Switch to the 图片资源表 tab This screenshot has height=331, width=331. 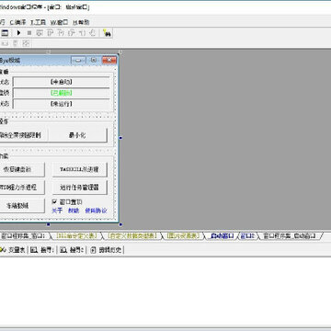[x=183, y=235]
